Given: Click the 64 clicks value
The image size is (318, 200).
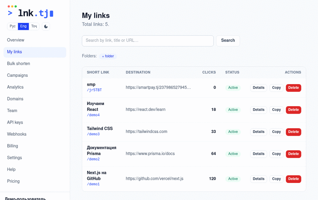Looking at the screenshot, I should (x=213, y=154).
